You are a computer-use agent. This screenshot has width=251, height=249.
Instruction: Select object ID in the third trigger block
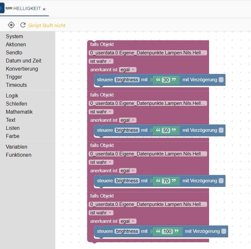148,154
